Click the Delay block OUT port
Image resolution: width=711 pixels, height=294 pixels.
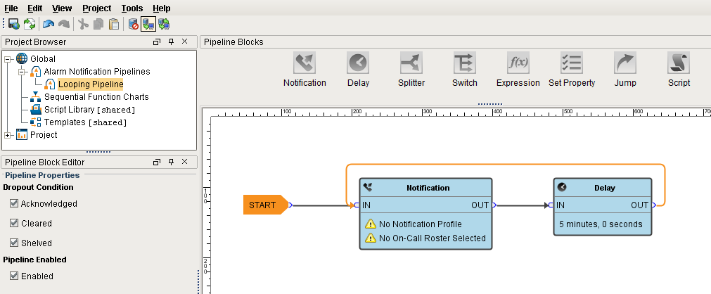point(654,205)
